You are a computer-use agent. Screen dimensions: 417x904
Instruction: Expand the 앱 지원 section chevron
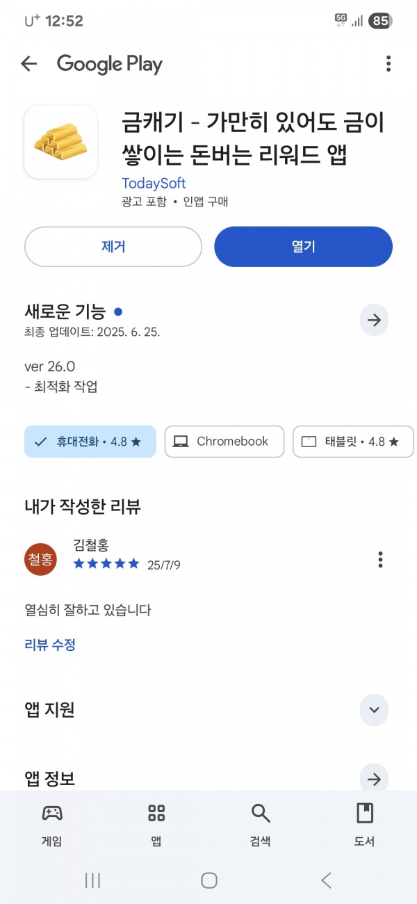click(x=374, y=710)
